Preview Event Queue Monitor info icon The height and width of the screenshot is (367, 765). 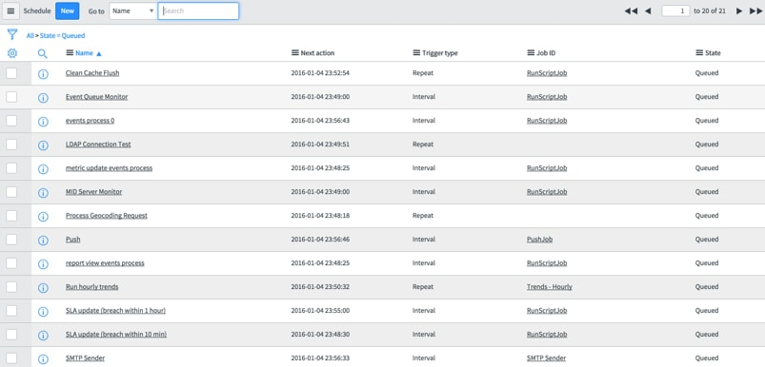(43, 98)
